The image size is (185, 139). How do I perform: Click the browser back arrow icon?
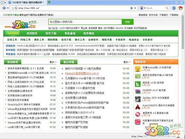[x=4, y=8]
